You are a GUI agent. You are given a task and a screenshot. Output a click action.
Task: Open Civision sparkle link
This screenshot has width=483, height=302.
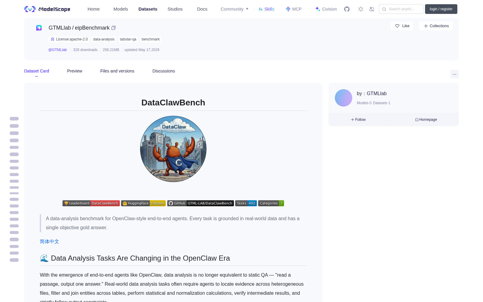(326, 9)
